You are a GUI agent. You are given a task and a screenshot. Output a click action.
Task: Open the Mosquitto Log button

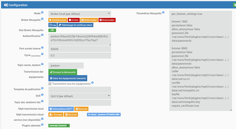(x=53, y=25)
